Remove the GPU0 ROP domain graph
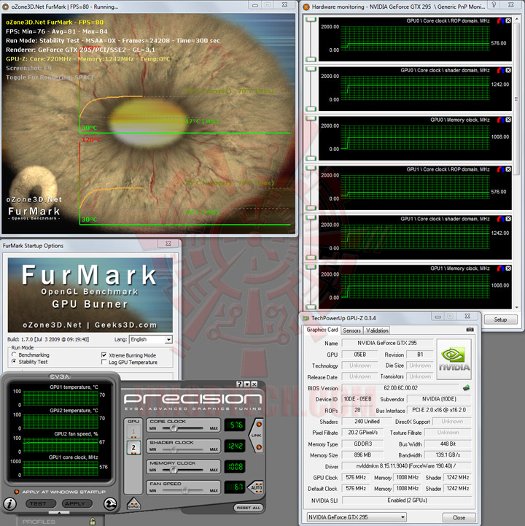The image size is (525, 526). pyautogui.click(x=508, y=21)
